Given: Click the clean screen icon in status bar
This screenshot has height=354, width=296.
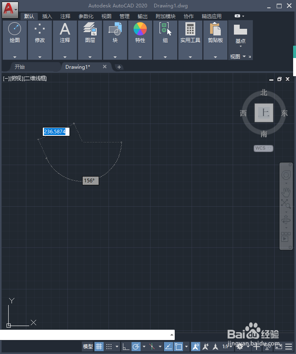Looking at the screenshot, I should pos(279,346).
